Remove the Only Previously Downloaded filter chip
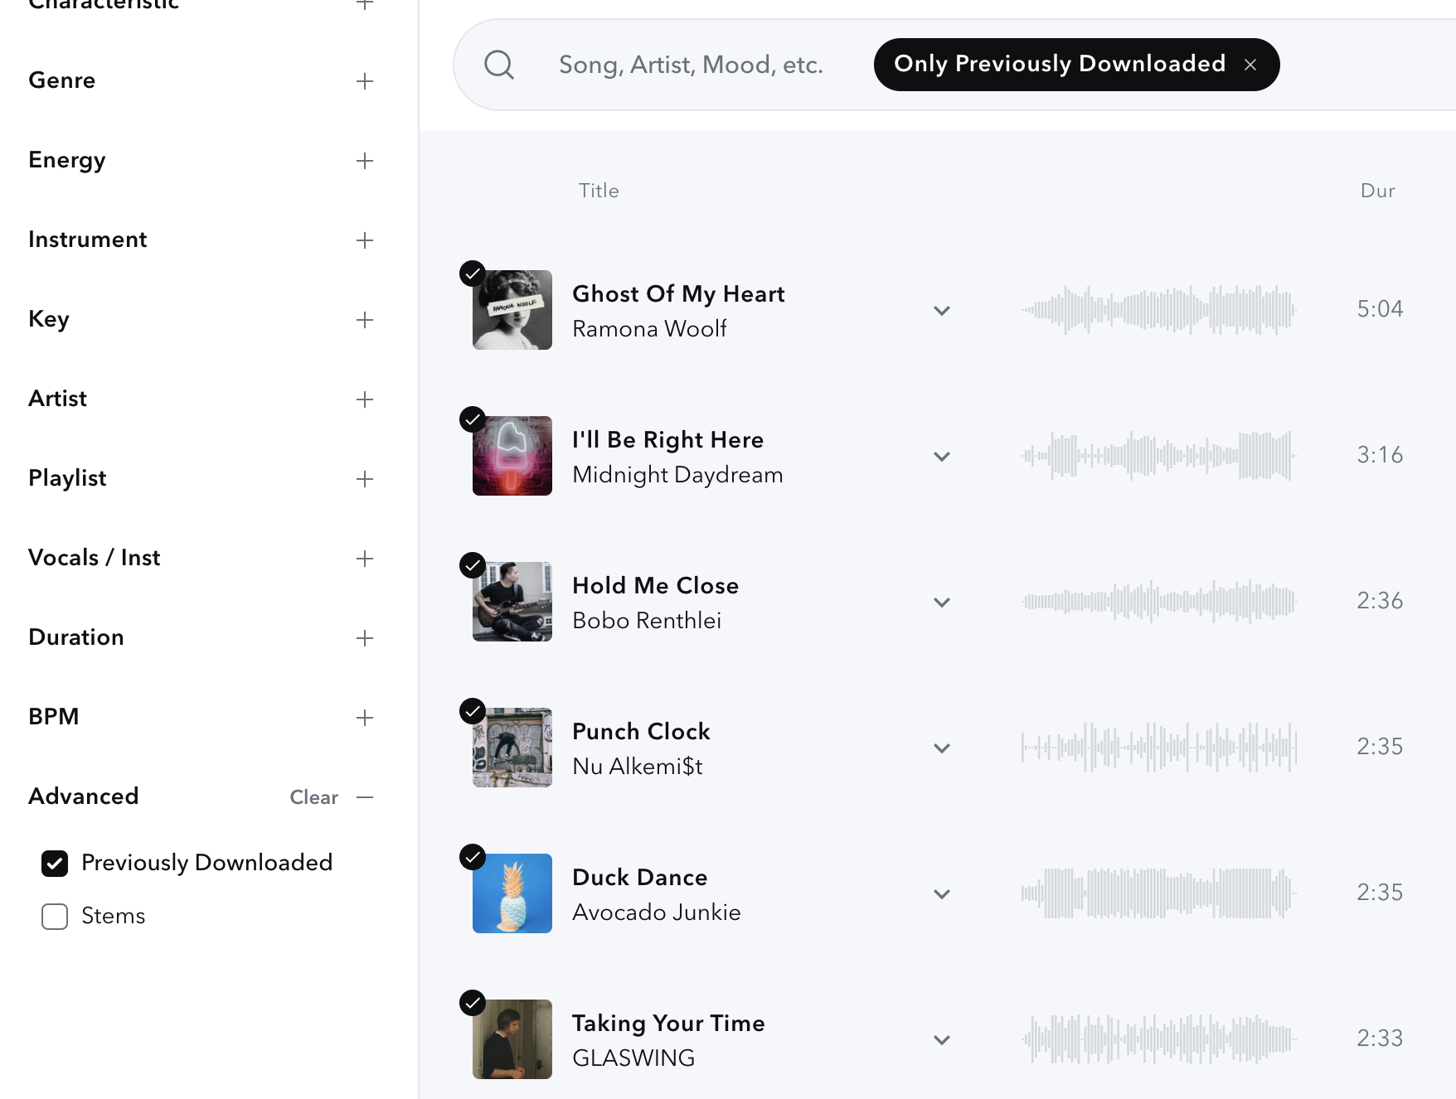The image size is (1456, 1099). point(1250,65)
